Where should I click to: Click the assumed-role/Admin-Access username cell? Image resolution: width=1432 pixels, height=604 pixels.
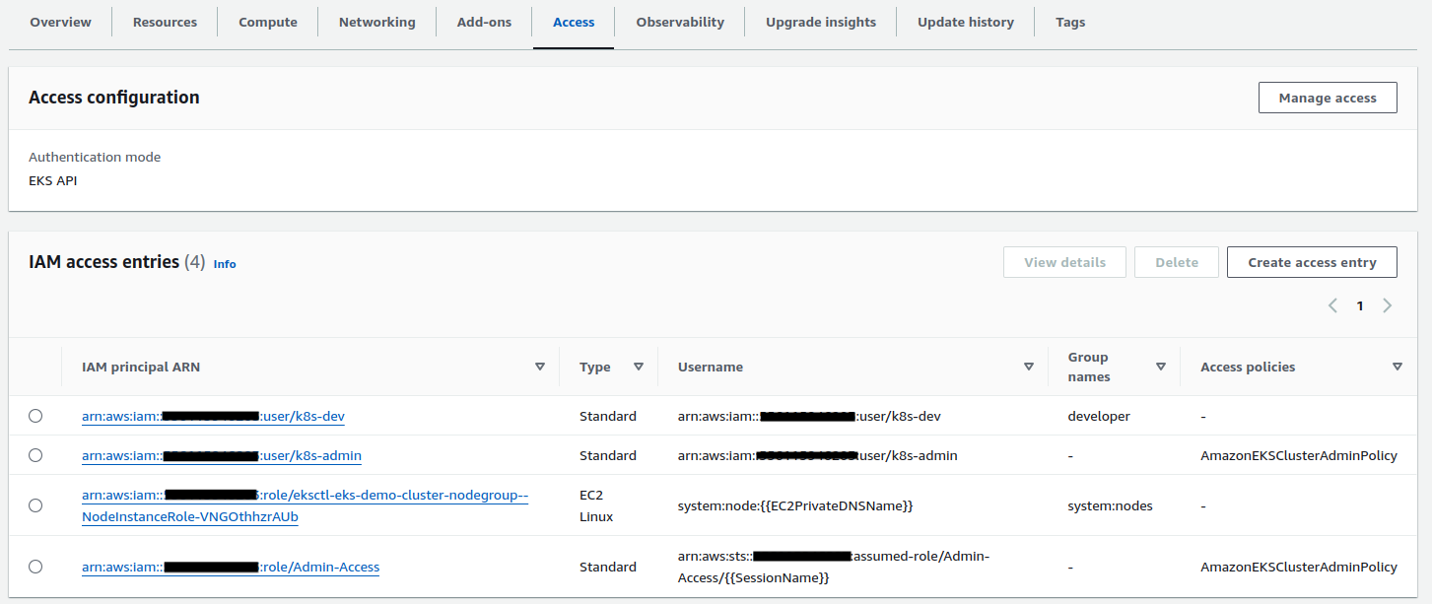pos(834,567)
